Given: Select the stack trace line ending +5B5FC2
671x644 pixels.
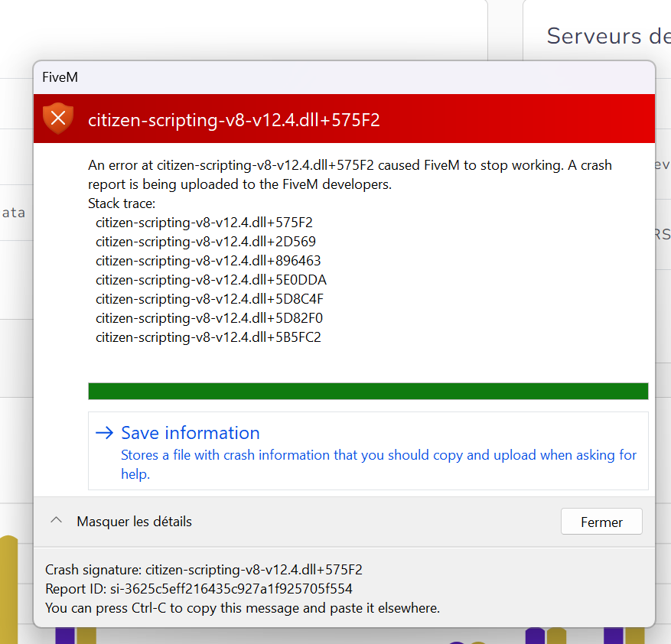Looking at the screenshot, I should 208,337.
